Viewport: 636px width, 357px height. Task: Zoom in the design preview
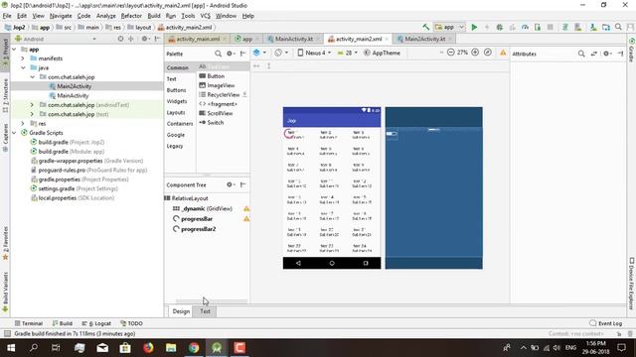[475, 53]
